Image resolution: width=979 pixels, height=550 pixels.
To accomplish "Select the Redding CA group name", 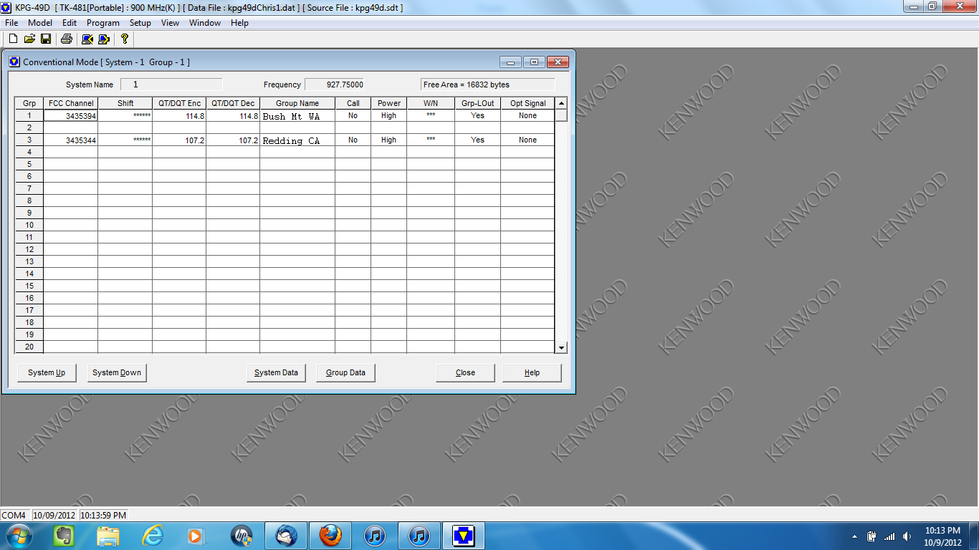I will [297, 140].
